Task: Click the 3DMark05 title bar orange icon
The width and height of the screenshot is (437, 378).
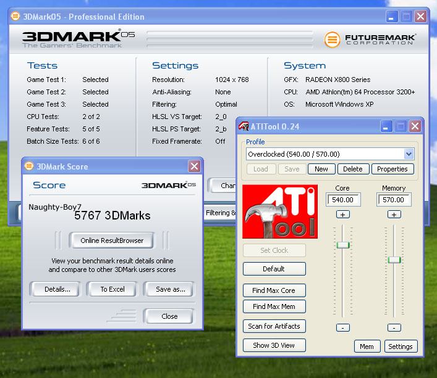Action: pos(15,16)
